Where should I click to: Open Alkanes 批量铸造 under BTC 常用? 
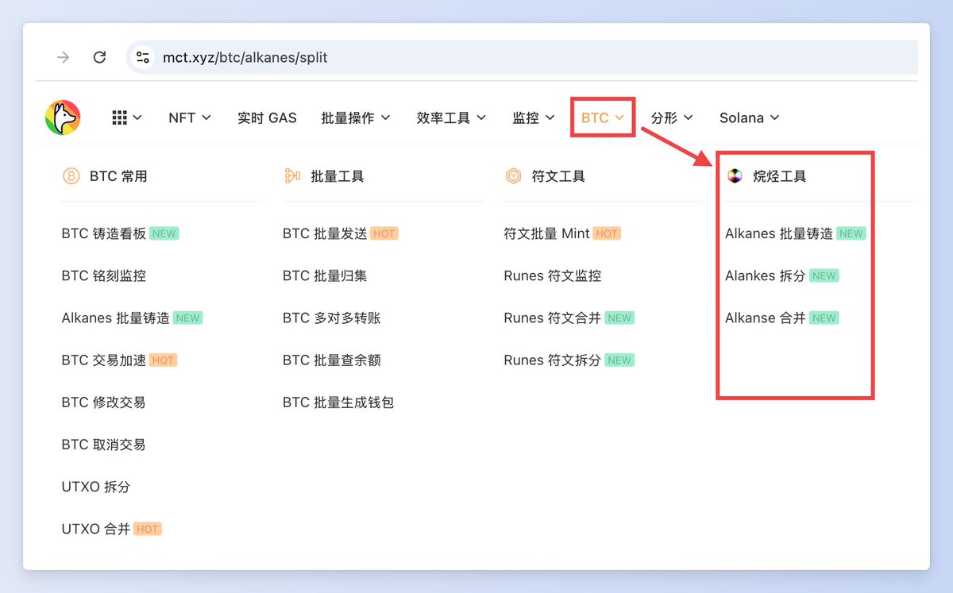pyautogui.click(x=115, y=318)
